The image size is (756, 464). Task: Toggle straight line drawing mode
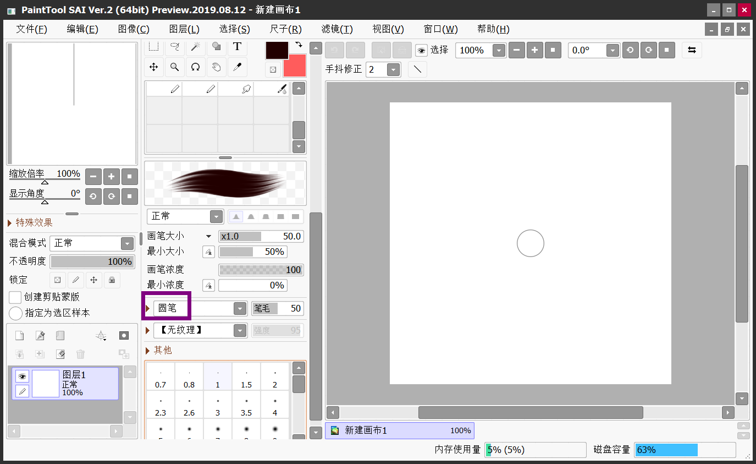(417, 69)
